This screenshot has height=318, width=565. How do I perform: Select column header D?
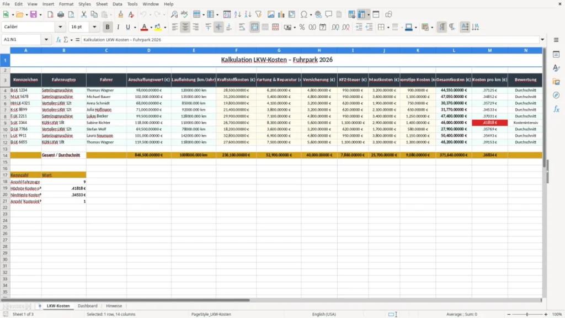pyautogui.click(x=149, y=50)
